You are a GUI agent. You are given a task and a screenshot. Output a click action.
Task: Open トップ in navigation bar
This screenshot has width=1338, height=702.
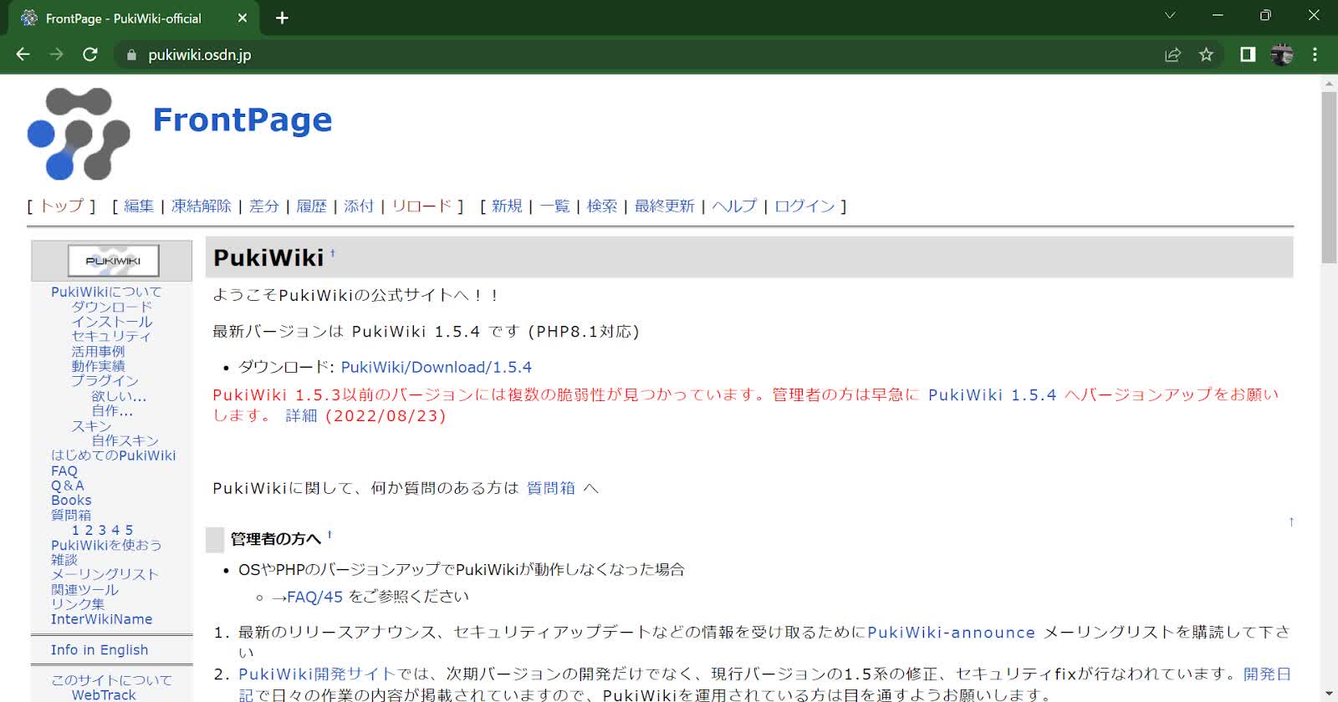(x=62, y=206)
